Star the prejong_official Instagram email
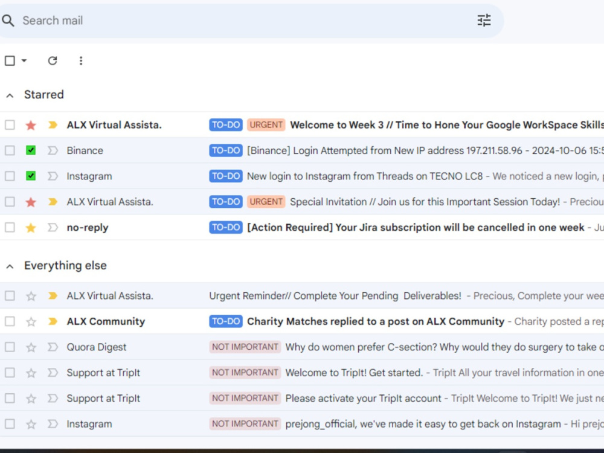This screenshot has width=604, height=453. pyautogui.click(x=31, y=424)
